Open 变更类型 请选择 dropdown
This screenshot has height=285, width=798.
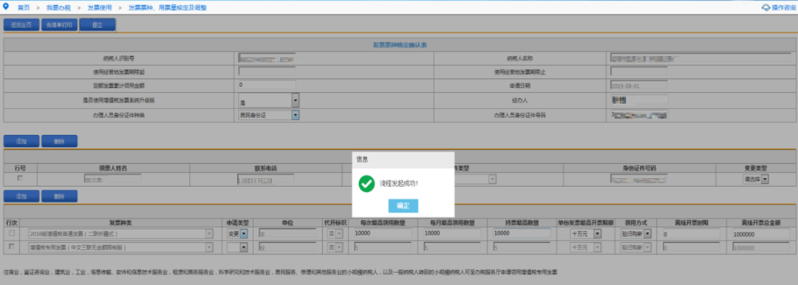[755, 179]
